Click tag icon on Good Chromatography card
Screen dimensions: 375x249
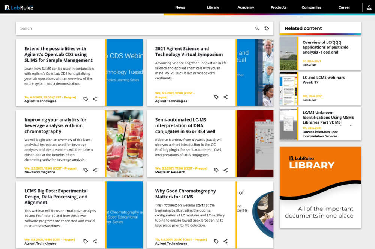point(216,241)
